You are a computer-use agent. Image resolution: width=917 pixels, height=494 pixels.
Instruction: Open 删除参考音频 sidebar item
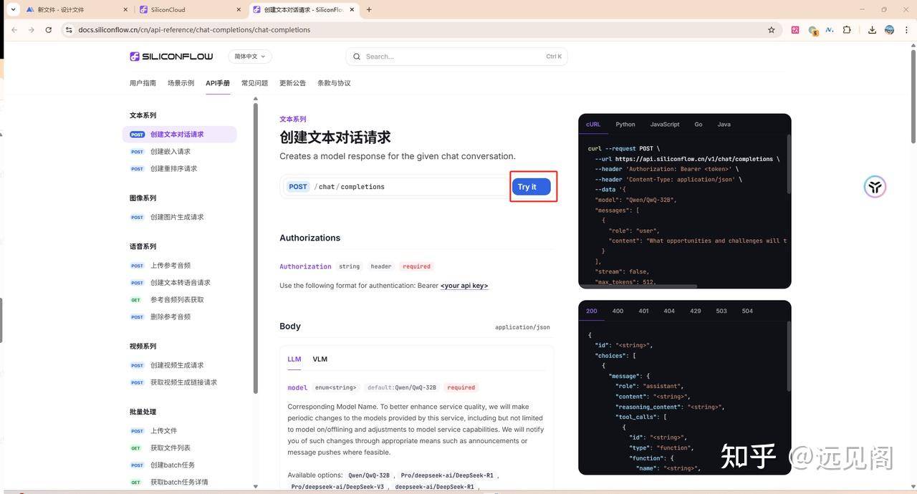point(179,317)
